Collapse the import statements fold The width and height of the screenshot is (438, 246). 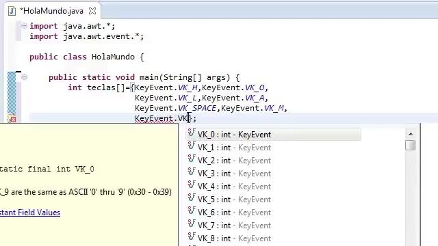(24, 26)
